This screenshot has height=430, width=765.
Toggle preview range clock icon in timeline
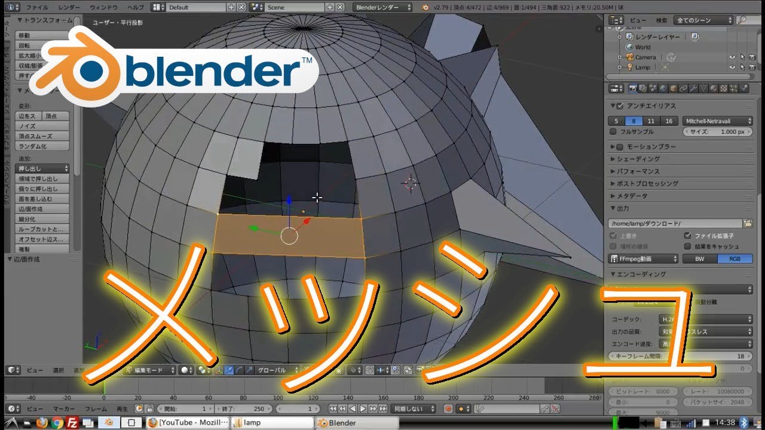point(139,409)
